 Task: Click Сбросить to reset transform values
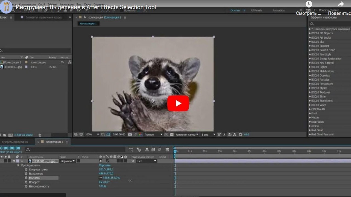105,165
